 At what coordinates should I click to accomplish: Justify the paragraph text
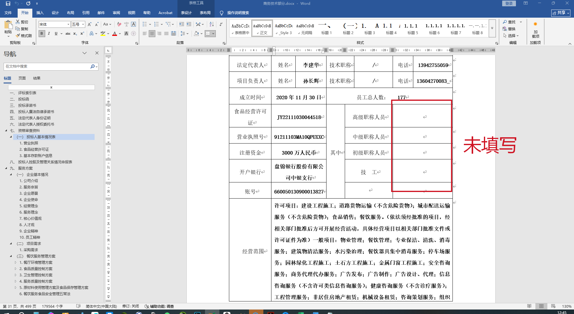(x=166, y=33)
